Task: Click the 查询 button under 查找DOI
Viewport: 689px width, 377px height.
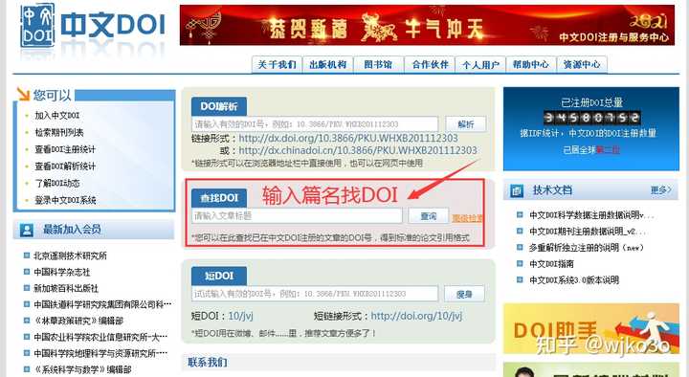Action: pos(429,215)
